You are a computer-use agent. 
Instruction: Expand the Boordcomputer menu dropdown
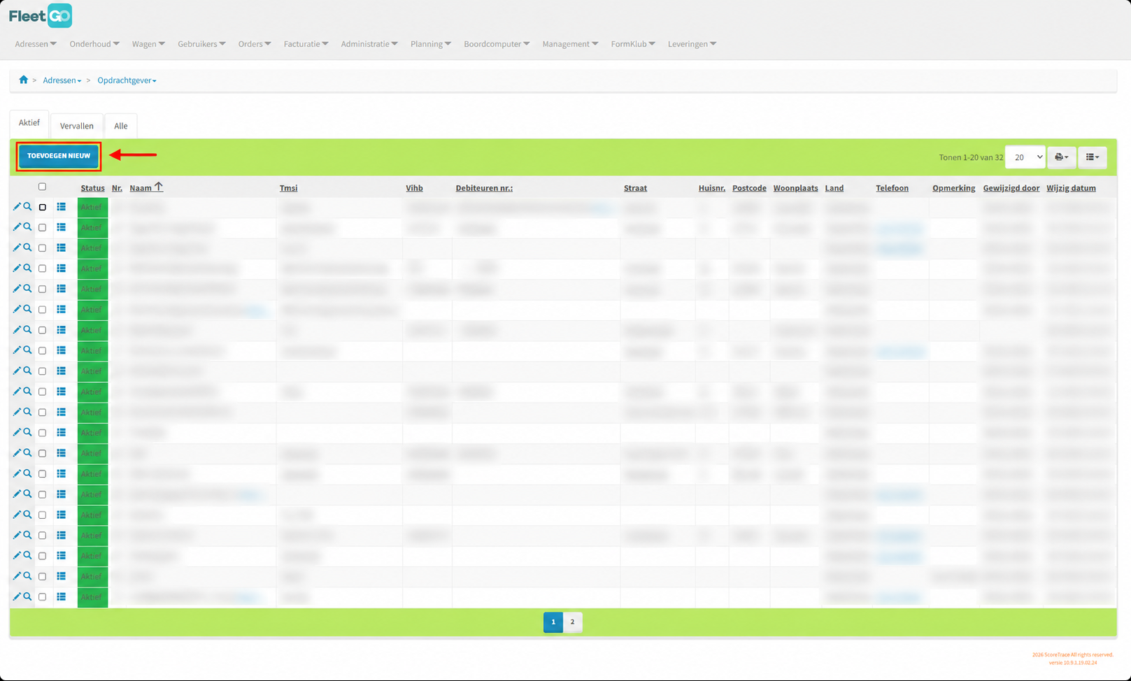(497, 44)
